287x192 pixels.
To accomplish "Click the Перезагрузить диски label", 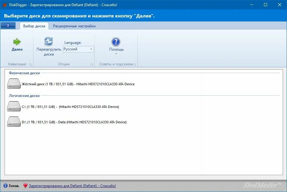I will pos(49,52).
